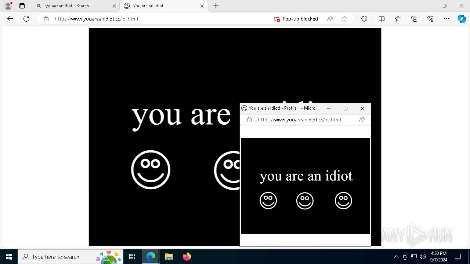Open the Copilot sidebar
The height and width of the screenshot is (264, 470).
tap(462, 19)
